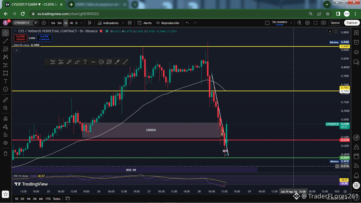Open the Fibonacci and Gann tools
This screenshot has width=361, height=203.
click(6, 49)
